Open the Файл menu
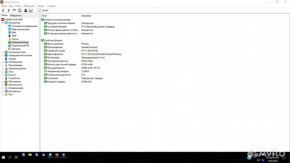 click(x=4, y=6)
